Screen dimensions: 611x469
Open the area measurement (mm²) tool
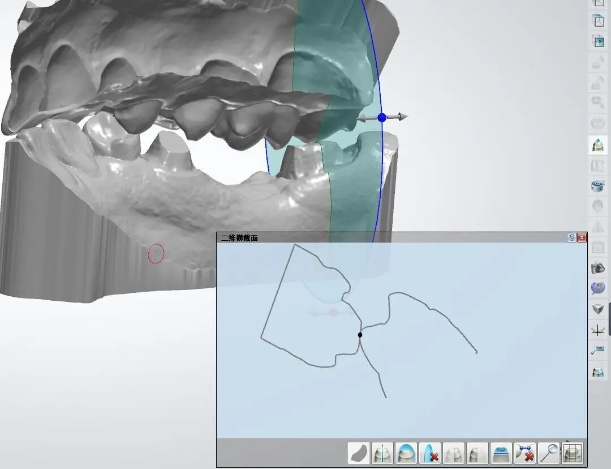pyautogui.click(x=501, y=453)
